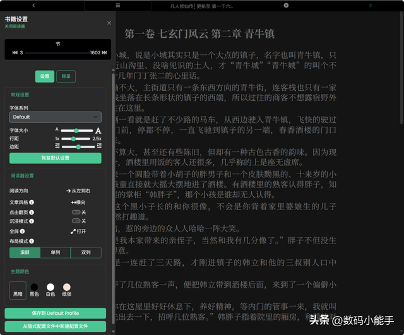Open the font family Default dropdown
This screenshot has height=335, width=404.
click(56, 117)
